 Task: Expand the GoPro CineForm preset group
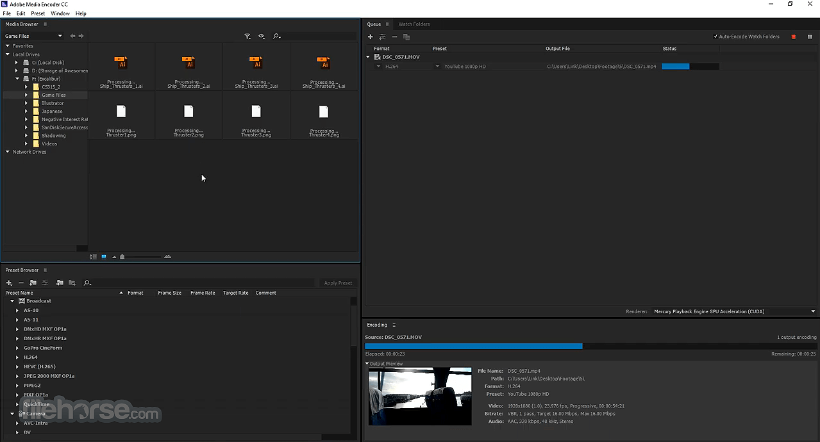(x=17, y=348)
